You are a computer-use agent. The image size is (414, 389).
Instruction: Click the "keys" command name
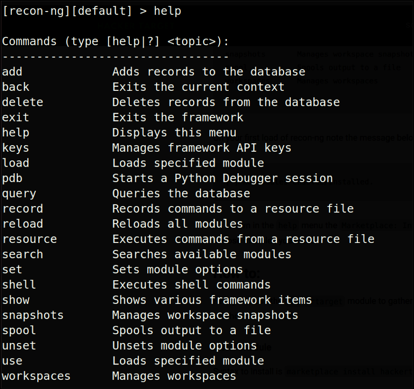point(16,148)
